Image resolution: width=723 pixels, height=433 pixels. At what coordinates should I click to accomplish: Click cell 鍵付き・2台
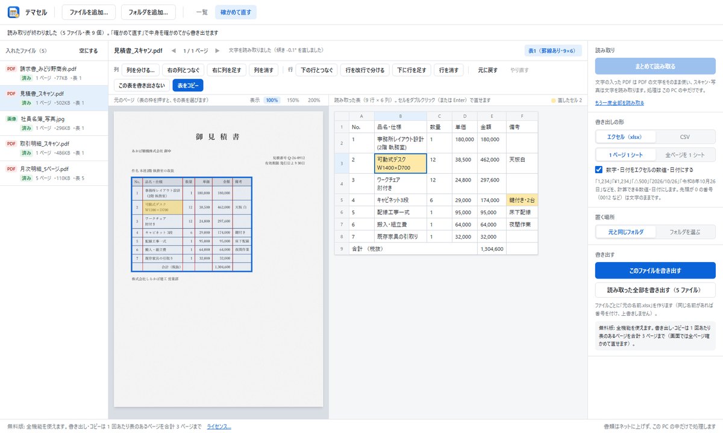click(x=522, y=200)
